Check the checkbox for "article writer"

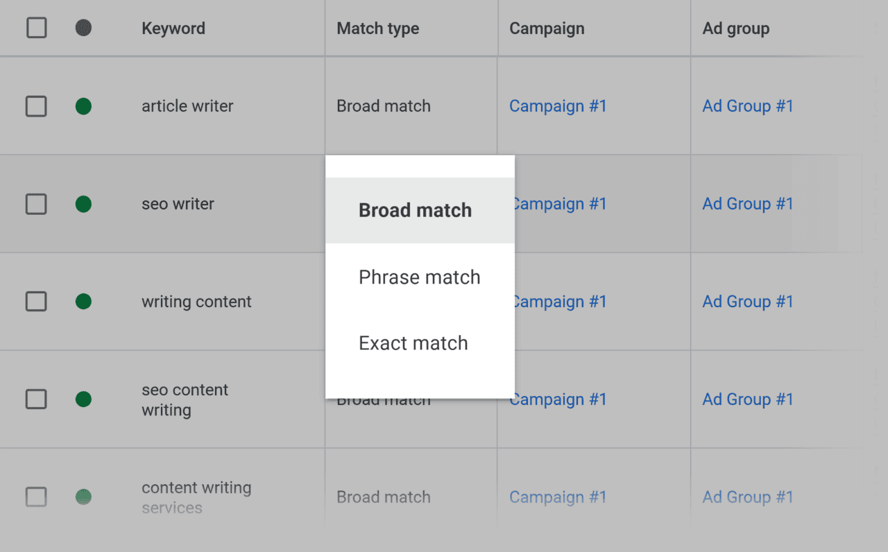tap(36, 105)
